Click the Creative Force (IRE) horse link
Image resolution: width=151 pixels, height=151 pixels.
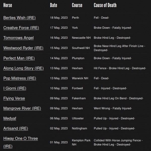(x=21, y=28)
